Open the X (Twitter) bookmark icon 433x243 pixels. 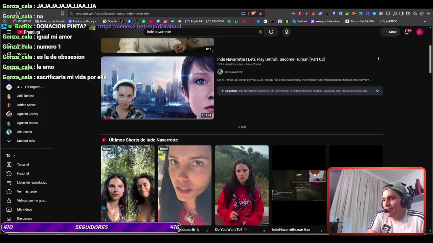136,21
